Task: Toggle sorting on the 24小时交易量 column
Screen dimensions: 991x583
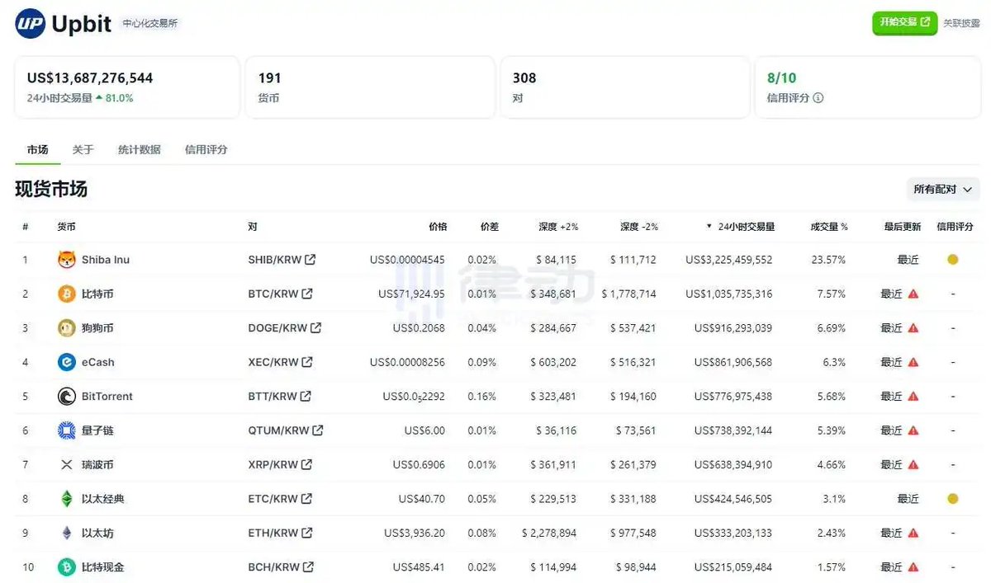Action: pos(747,226)
